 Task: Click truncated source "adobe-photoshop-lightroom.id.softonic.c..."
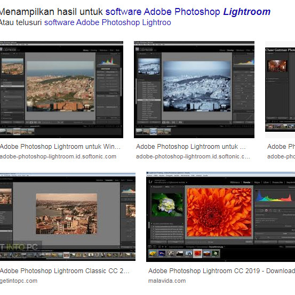193,156
